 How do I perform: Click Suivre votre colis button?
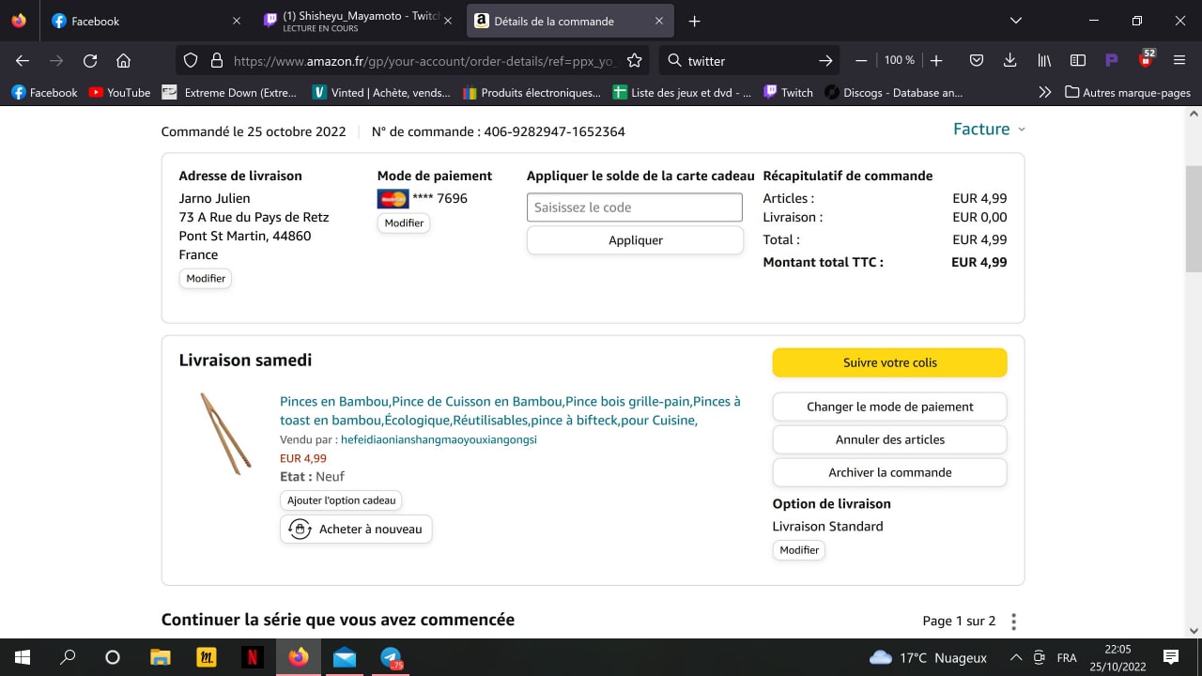pyautogui.click(x=889, y=362)
